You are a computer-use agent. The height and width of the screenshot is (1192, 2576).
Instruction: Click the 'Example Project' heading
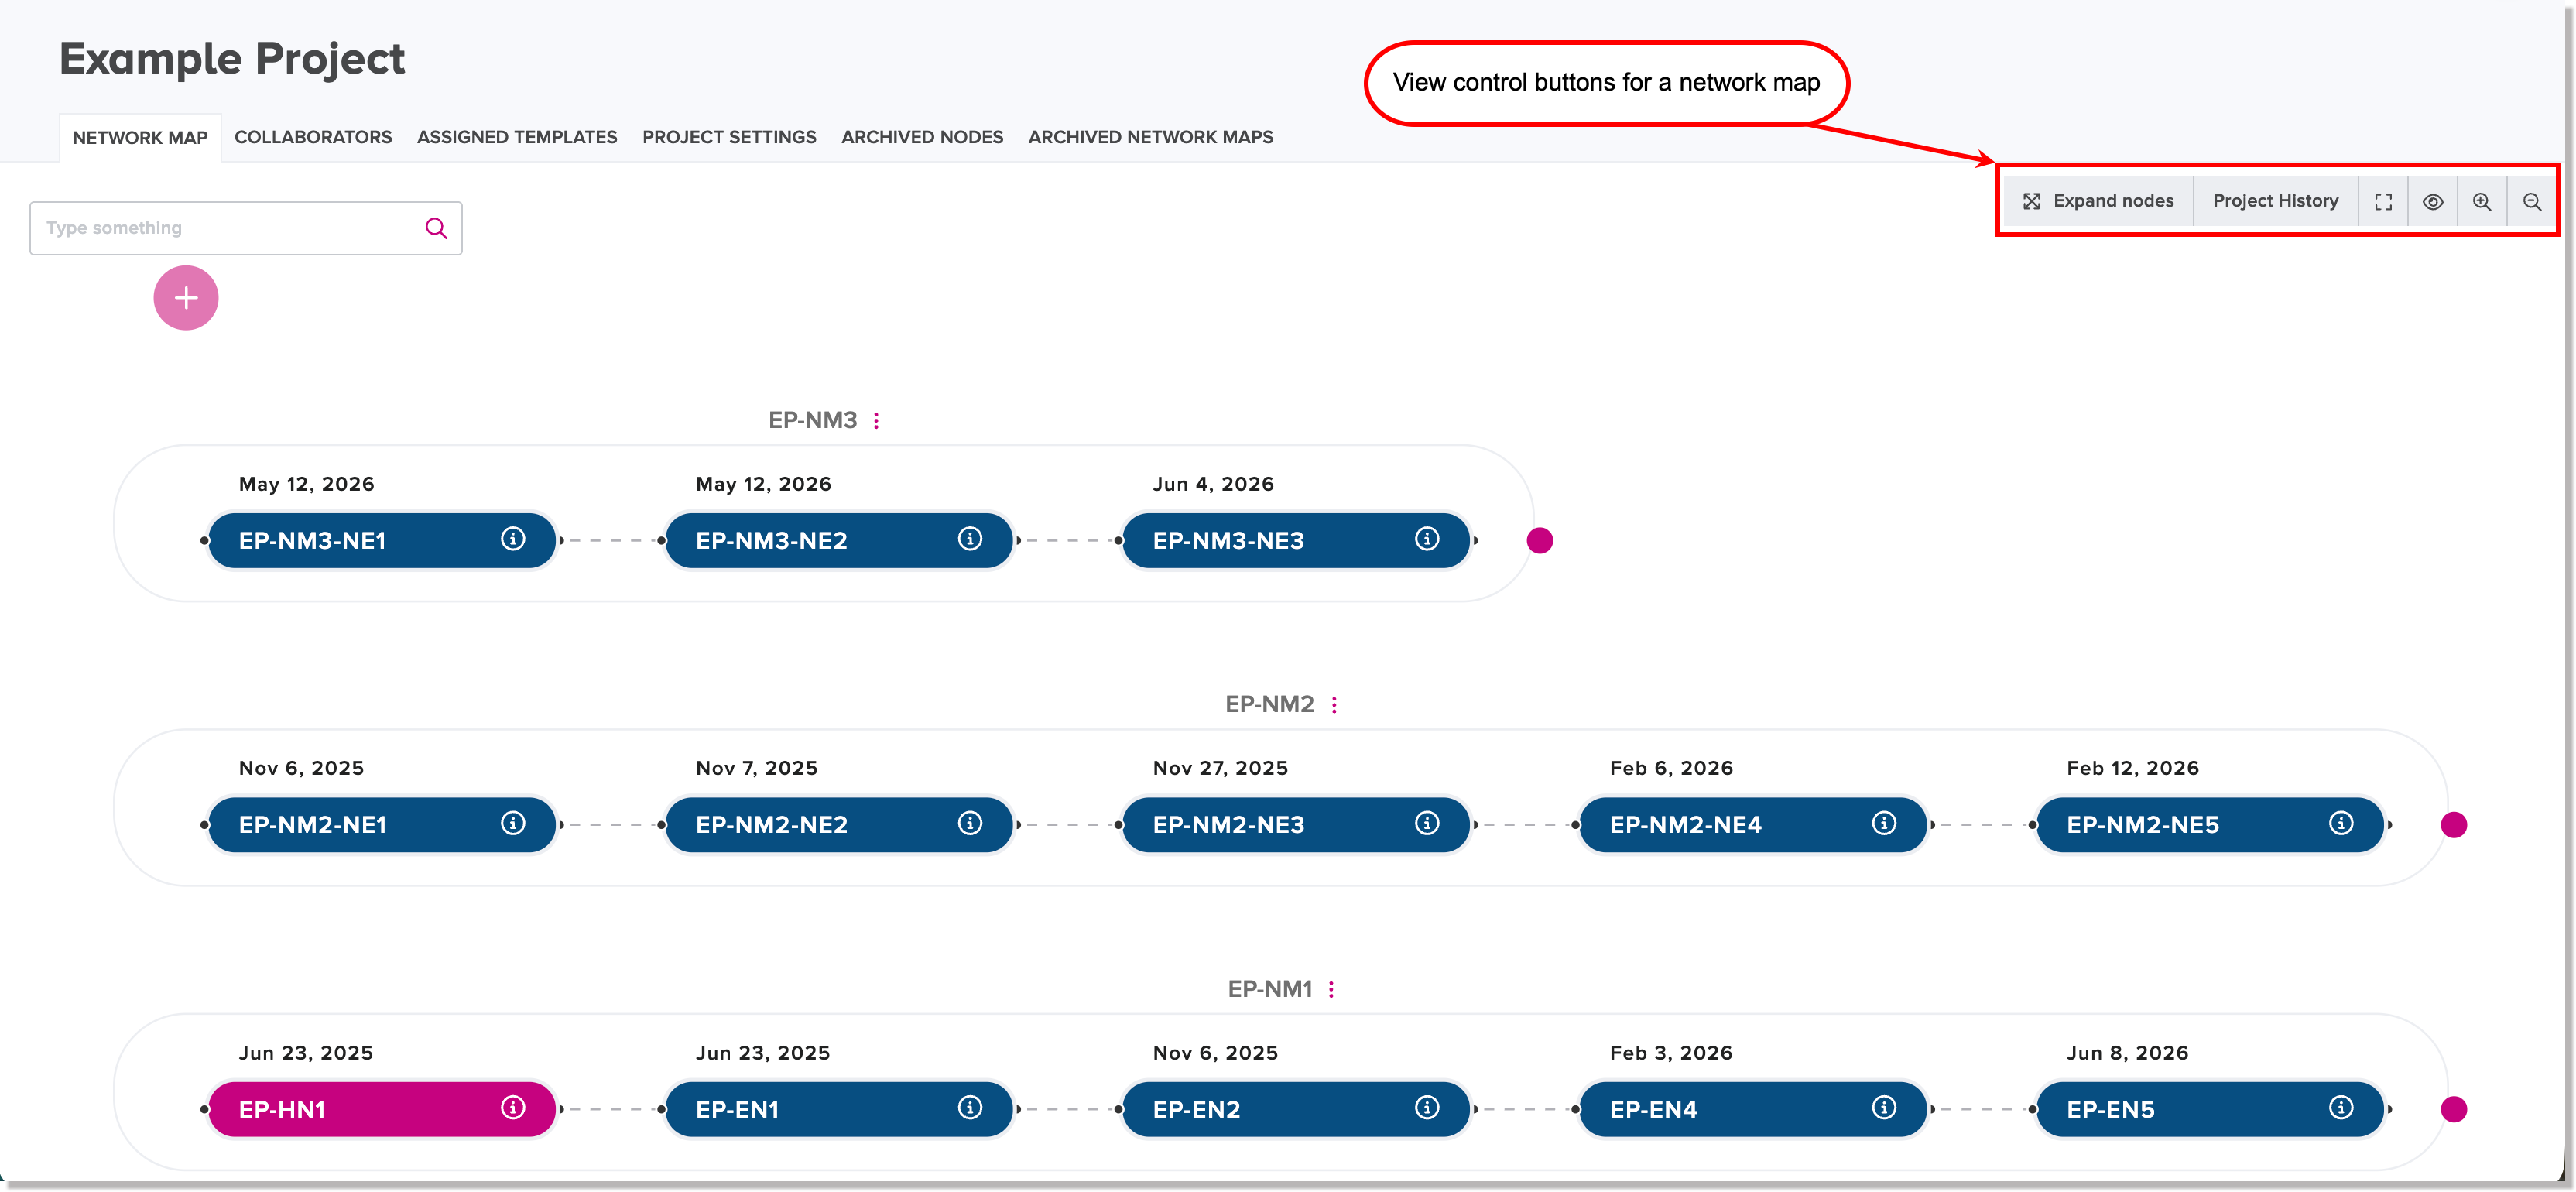click(232, 59)
